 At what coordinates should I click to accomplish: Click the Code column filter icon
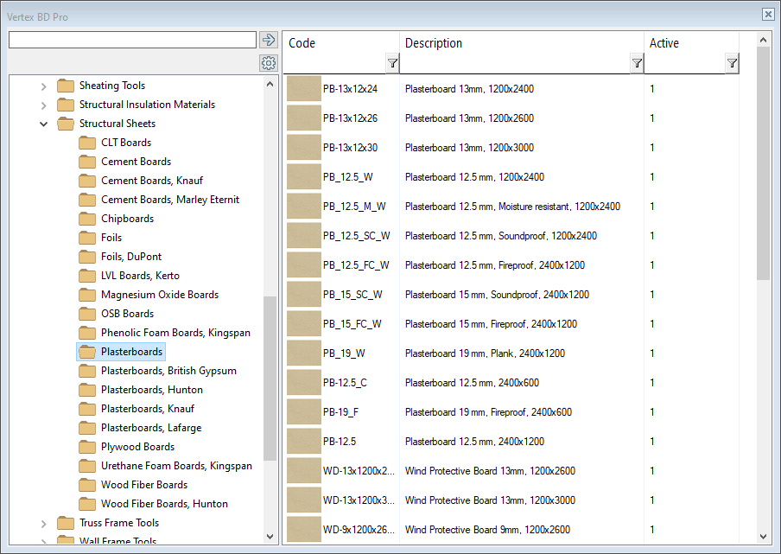click(392, 63)
